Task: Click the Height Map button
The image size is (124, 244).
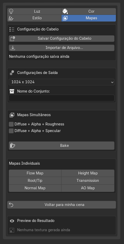Action: coord(88,173)
